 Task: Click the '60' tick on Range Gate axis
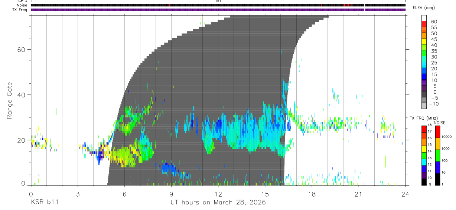pyautogui.click(x=22, y=50)
